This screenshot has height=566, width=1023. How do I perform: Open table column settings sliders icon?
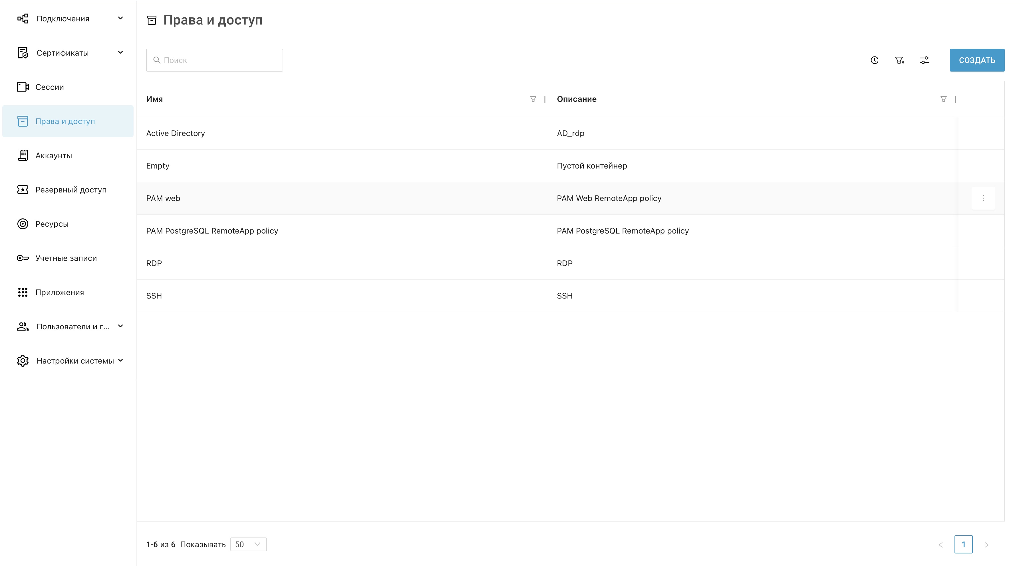pos(925,60)
